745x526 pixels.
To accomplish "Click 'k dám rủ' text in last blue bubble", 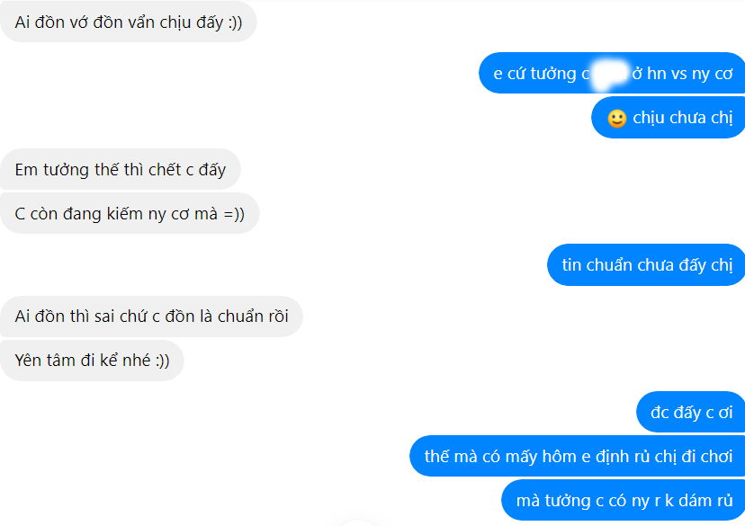I will pyautogui.click(x=699, y=501).
